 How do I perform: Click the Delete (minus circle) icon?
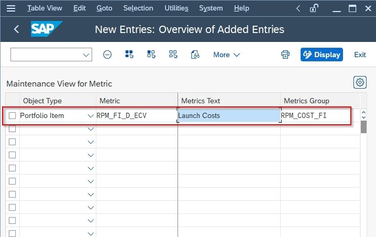pos(107,55)
